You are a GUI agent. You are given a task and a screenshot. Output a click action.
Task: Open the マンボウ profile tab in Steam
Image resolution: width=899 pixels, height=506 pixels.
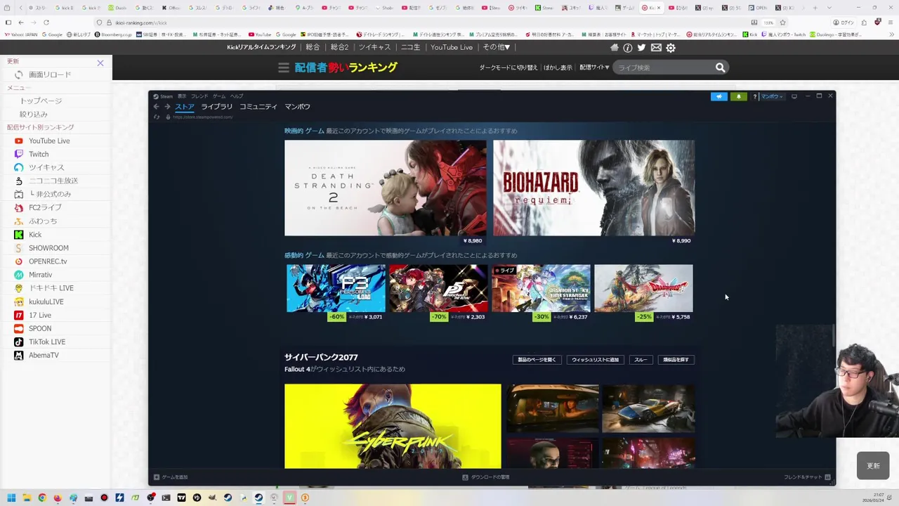coord(297,107)
